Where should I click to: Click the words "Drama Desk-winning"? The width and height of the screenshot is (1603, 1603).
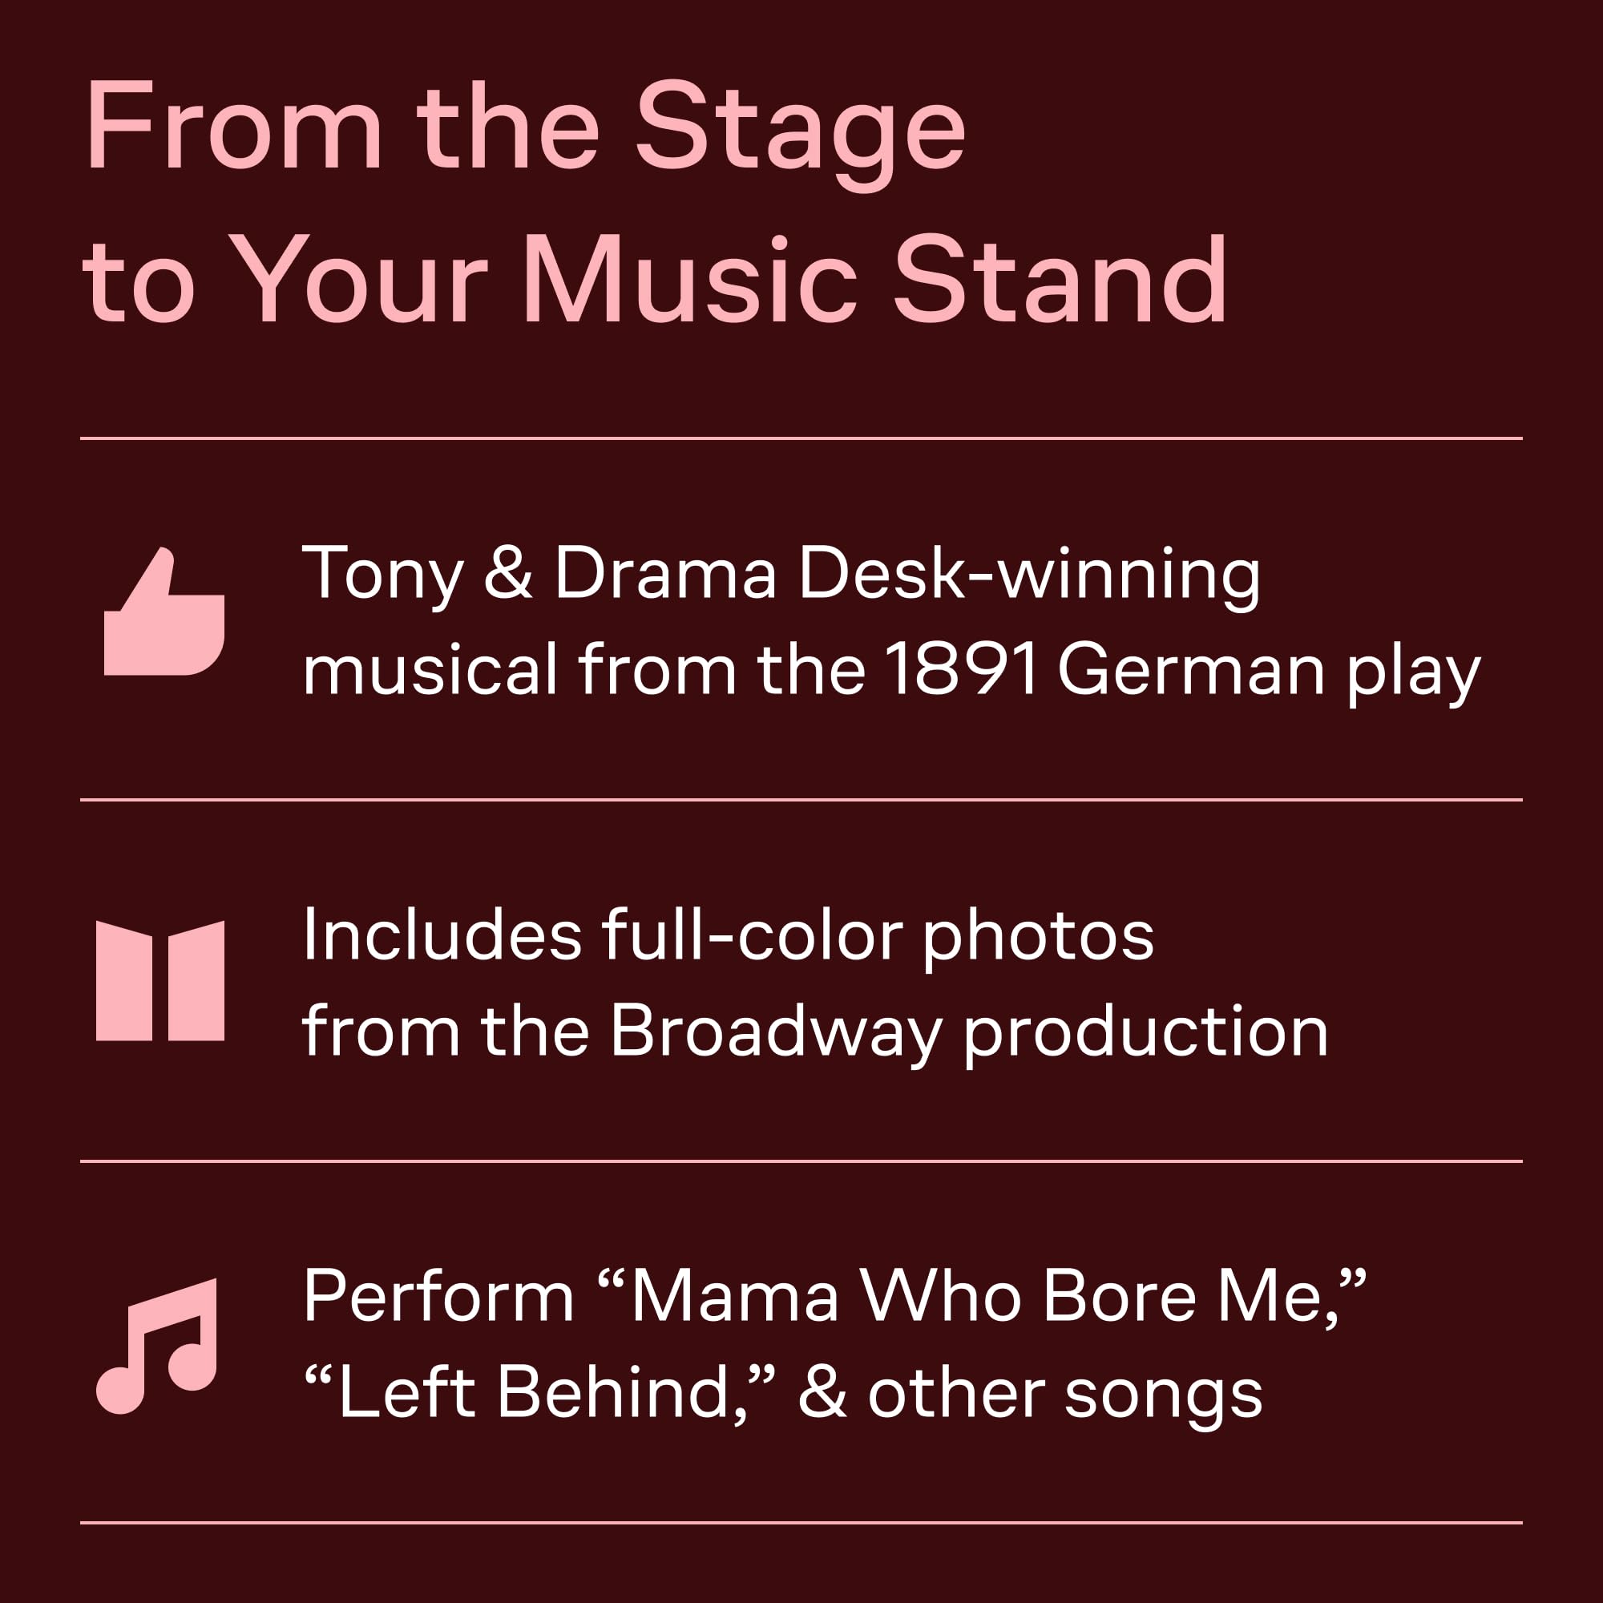click(906, 574)
